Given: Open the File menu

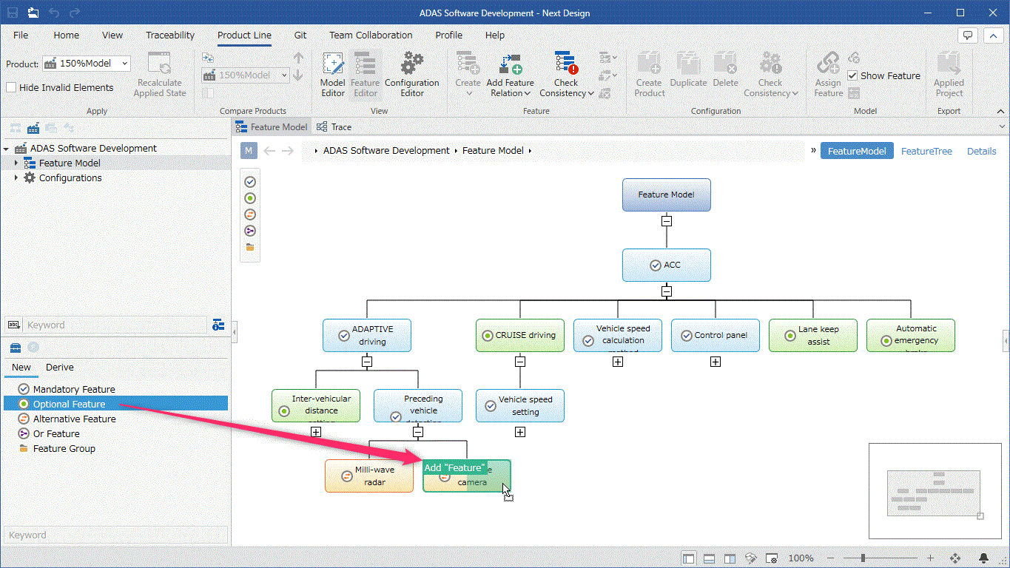Looking at the screenshot, I should [21, 35].
